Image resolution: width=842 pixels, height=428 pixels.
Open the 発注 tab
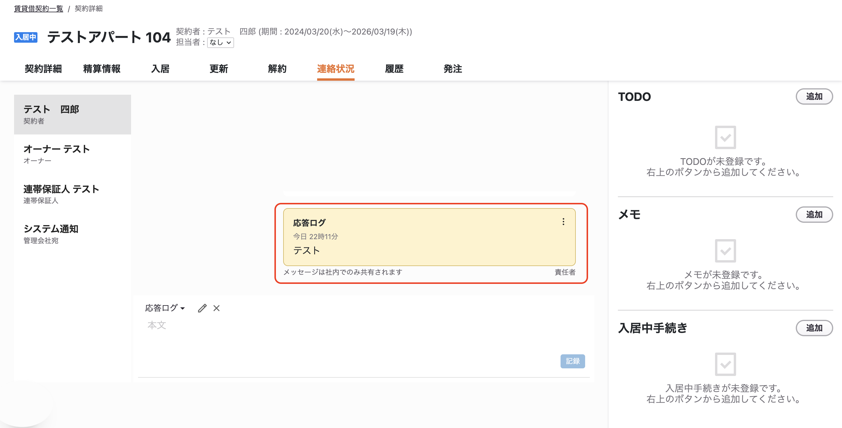click(453, 69)
